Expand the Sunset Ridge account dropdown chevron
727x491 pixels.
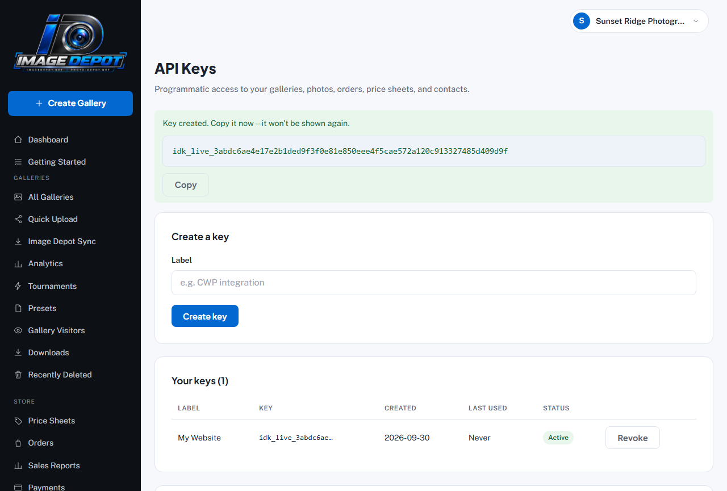click(696, 21)
